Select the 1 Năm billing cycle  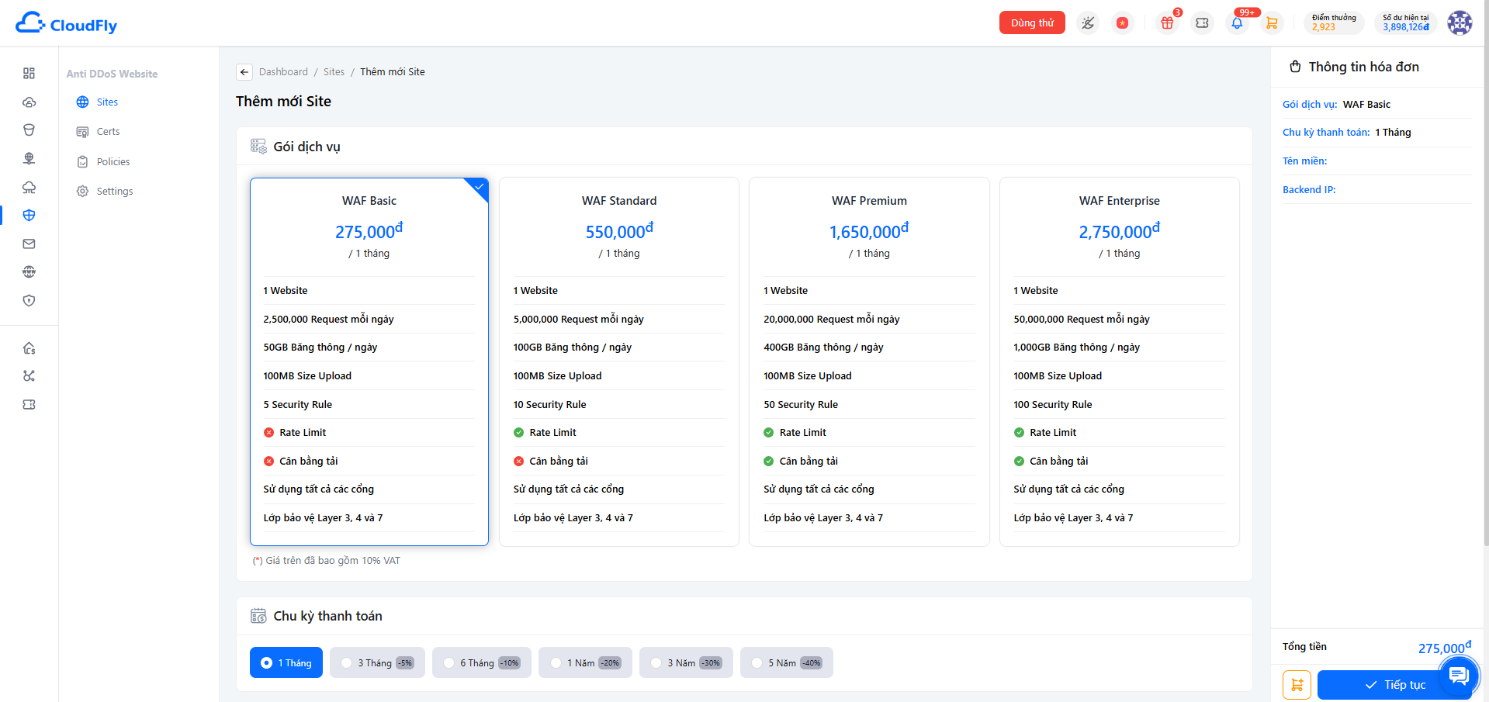(585, 662)
